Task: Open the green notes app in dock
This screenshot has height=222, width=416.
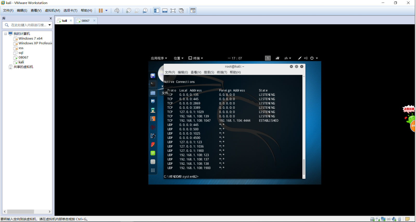Action: point(153,153)
